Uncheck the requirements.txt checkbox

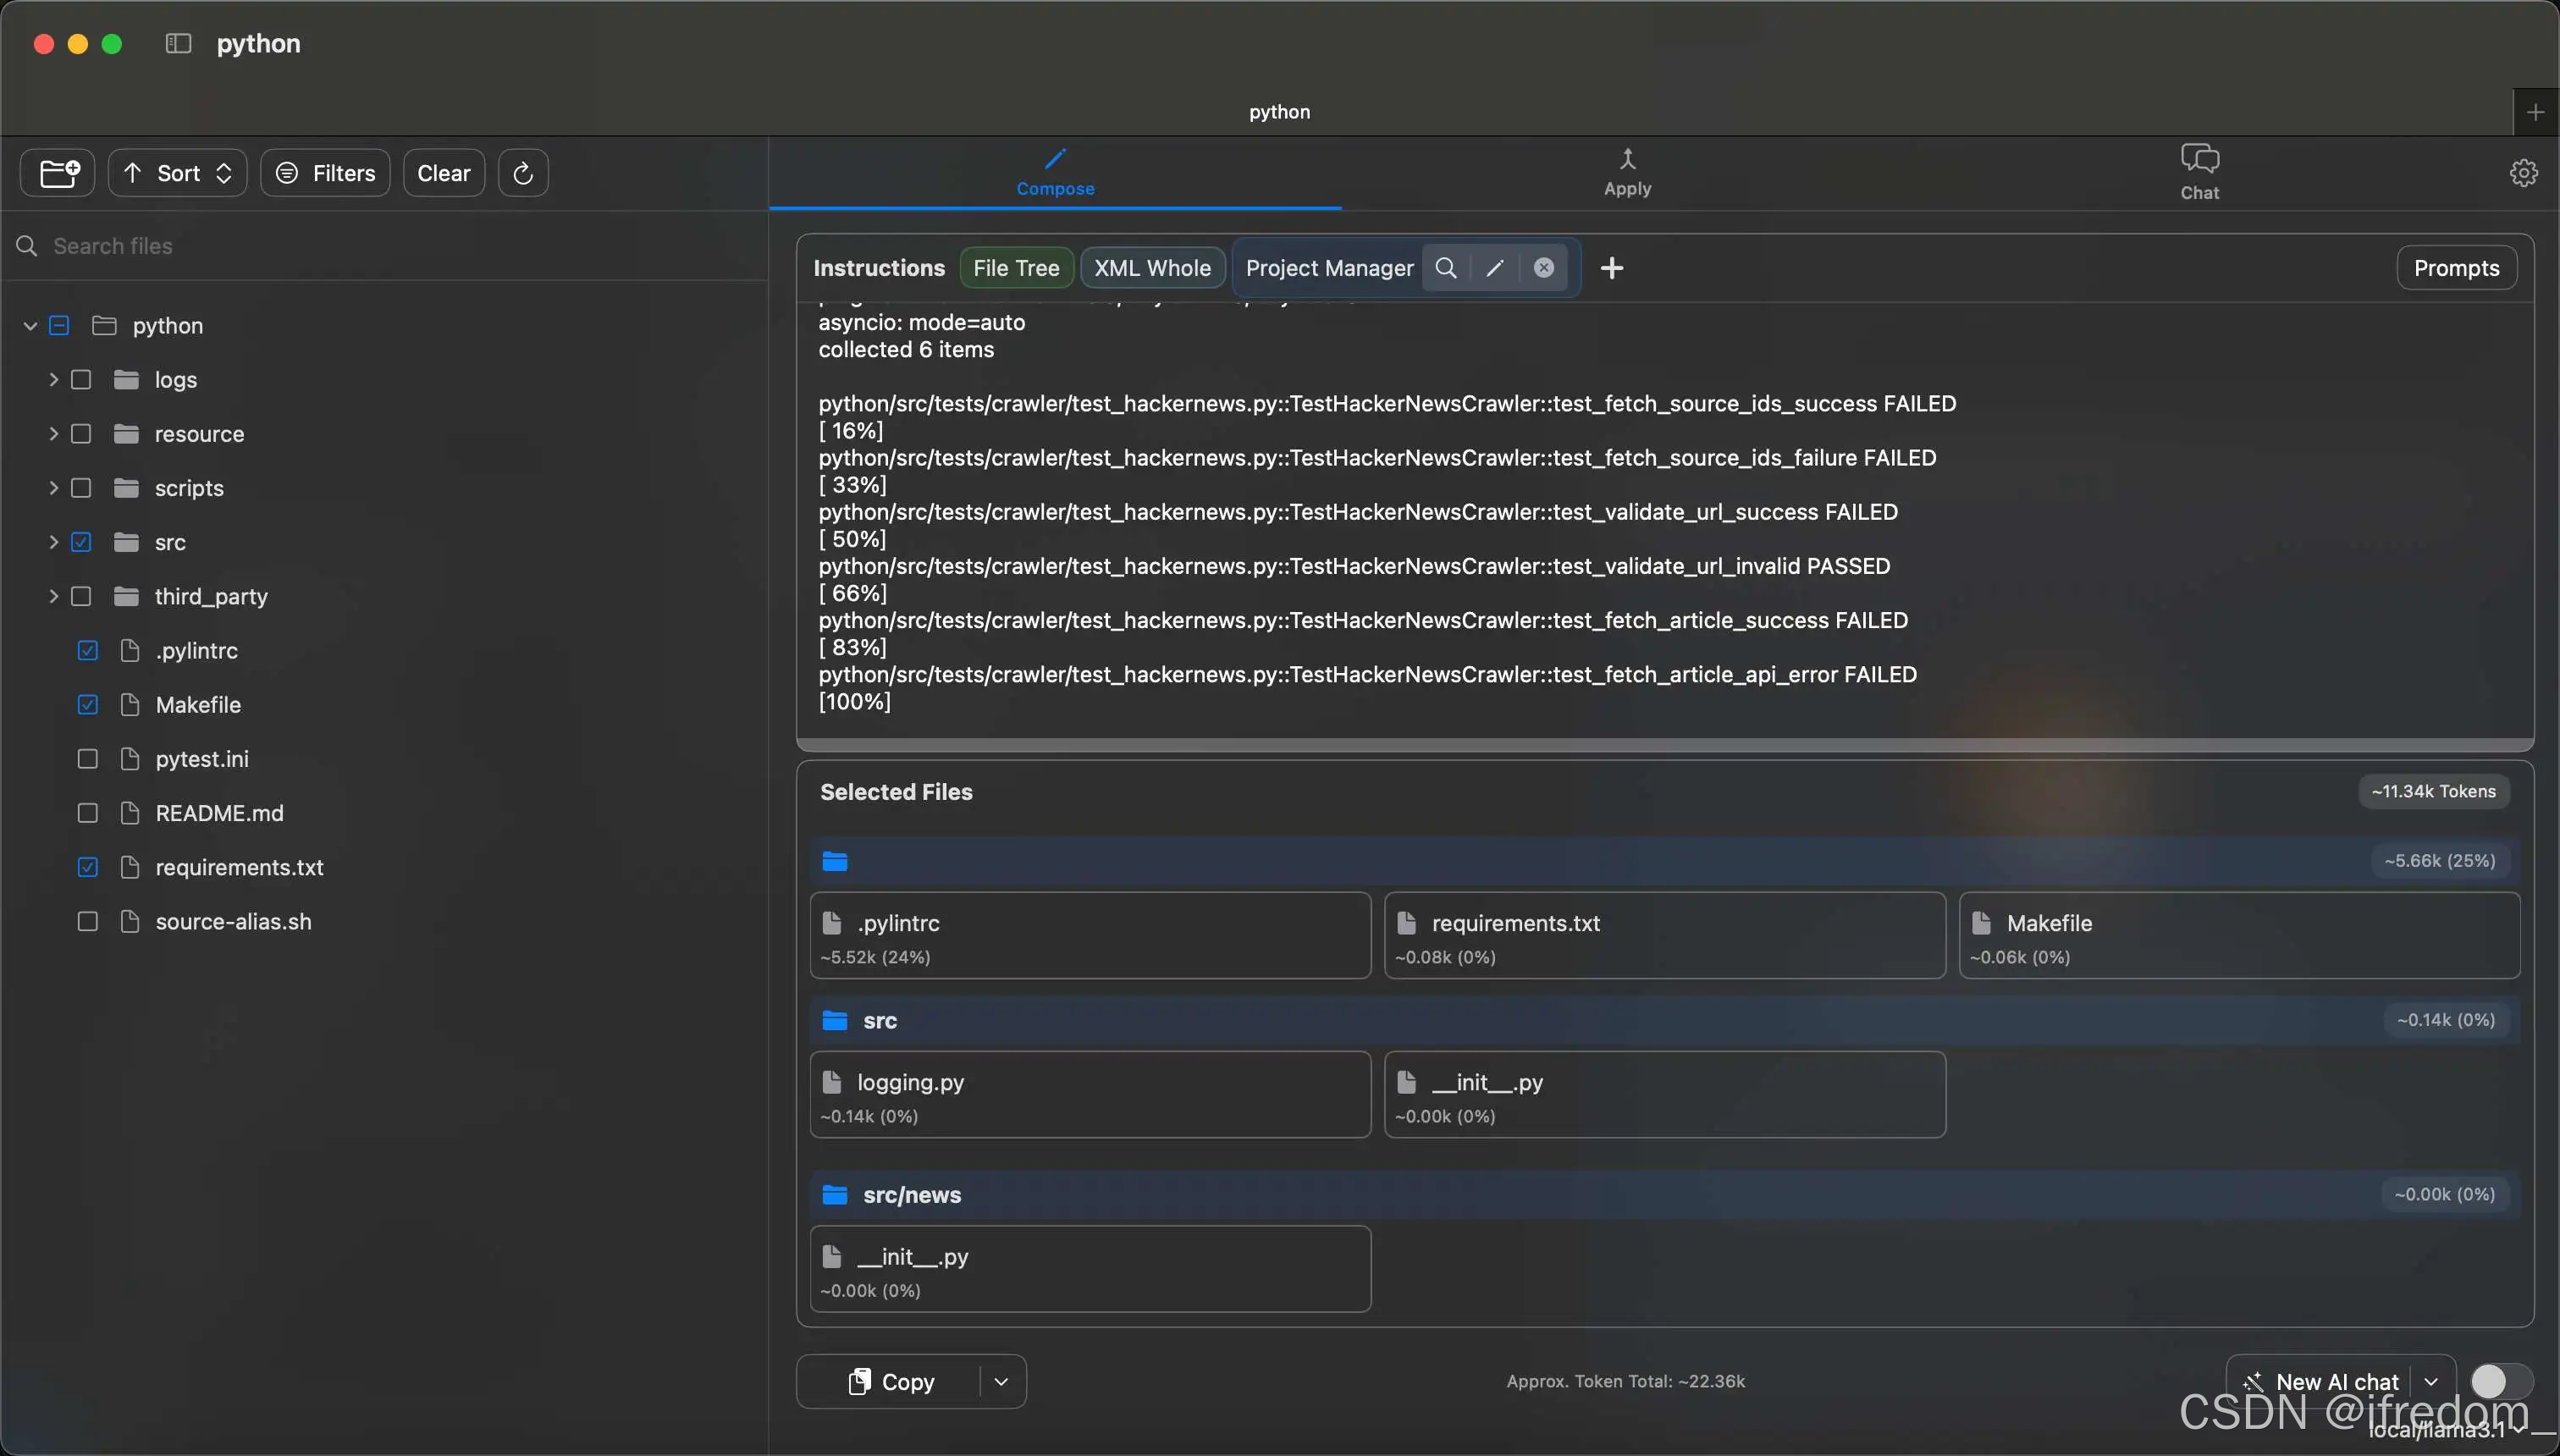pyautogui.click(x=88, y=867)
